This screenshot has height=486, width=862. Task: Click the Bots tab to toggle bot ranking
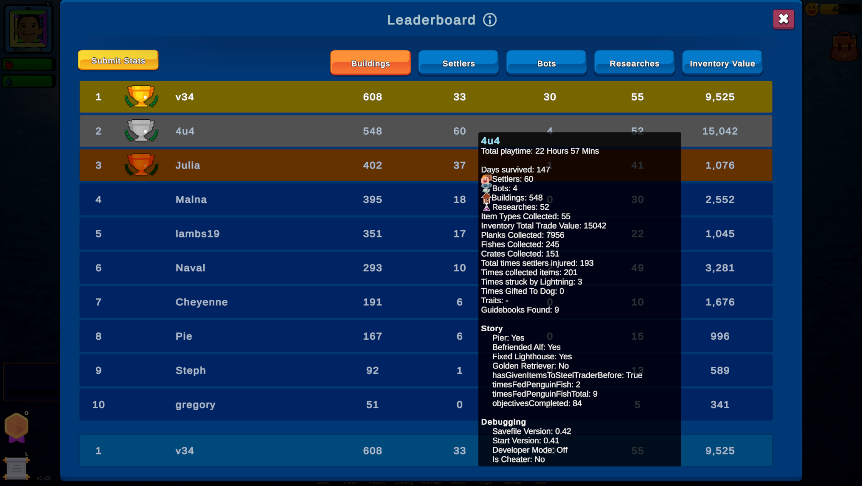[545, 63]
